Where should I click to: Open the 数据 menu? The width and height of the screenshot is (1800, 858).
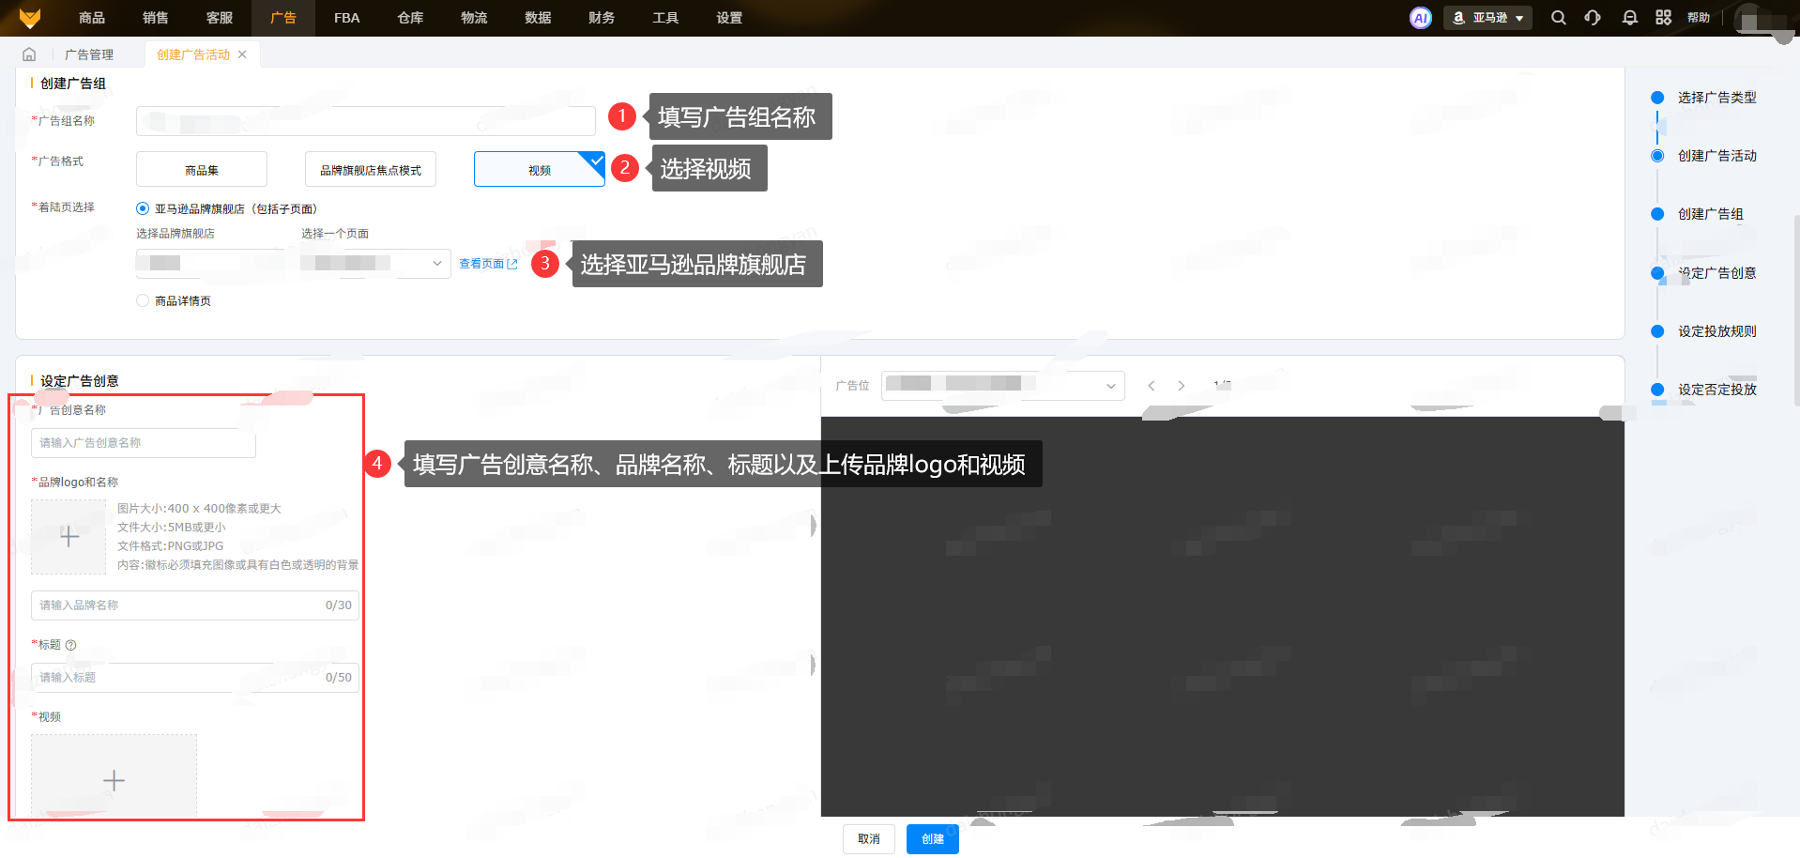pos(539,18)
